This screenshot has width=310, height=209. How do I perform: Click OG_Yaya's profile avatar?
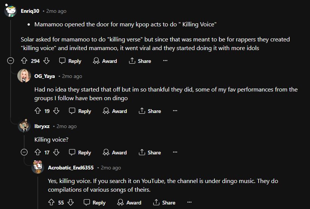(x=24, y=76)
